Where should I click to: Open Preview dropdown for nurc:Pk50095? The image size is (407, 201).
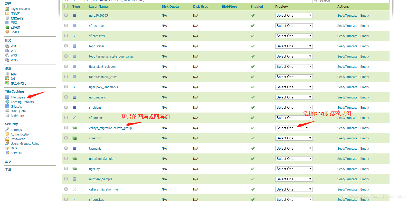[294, 15]
